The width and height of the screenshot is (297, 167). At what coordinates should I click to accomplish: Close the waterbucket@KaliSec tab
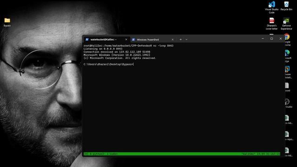[x=126, y=39]
